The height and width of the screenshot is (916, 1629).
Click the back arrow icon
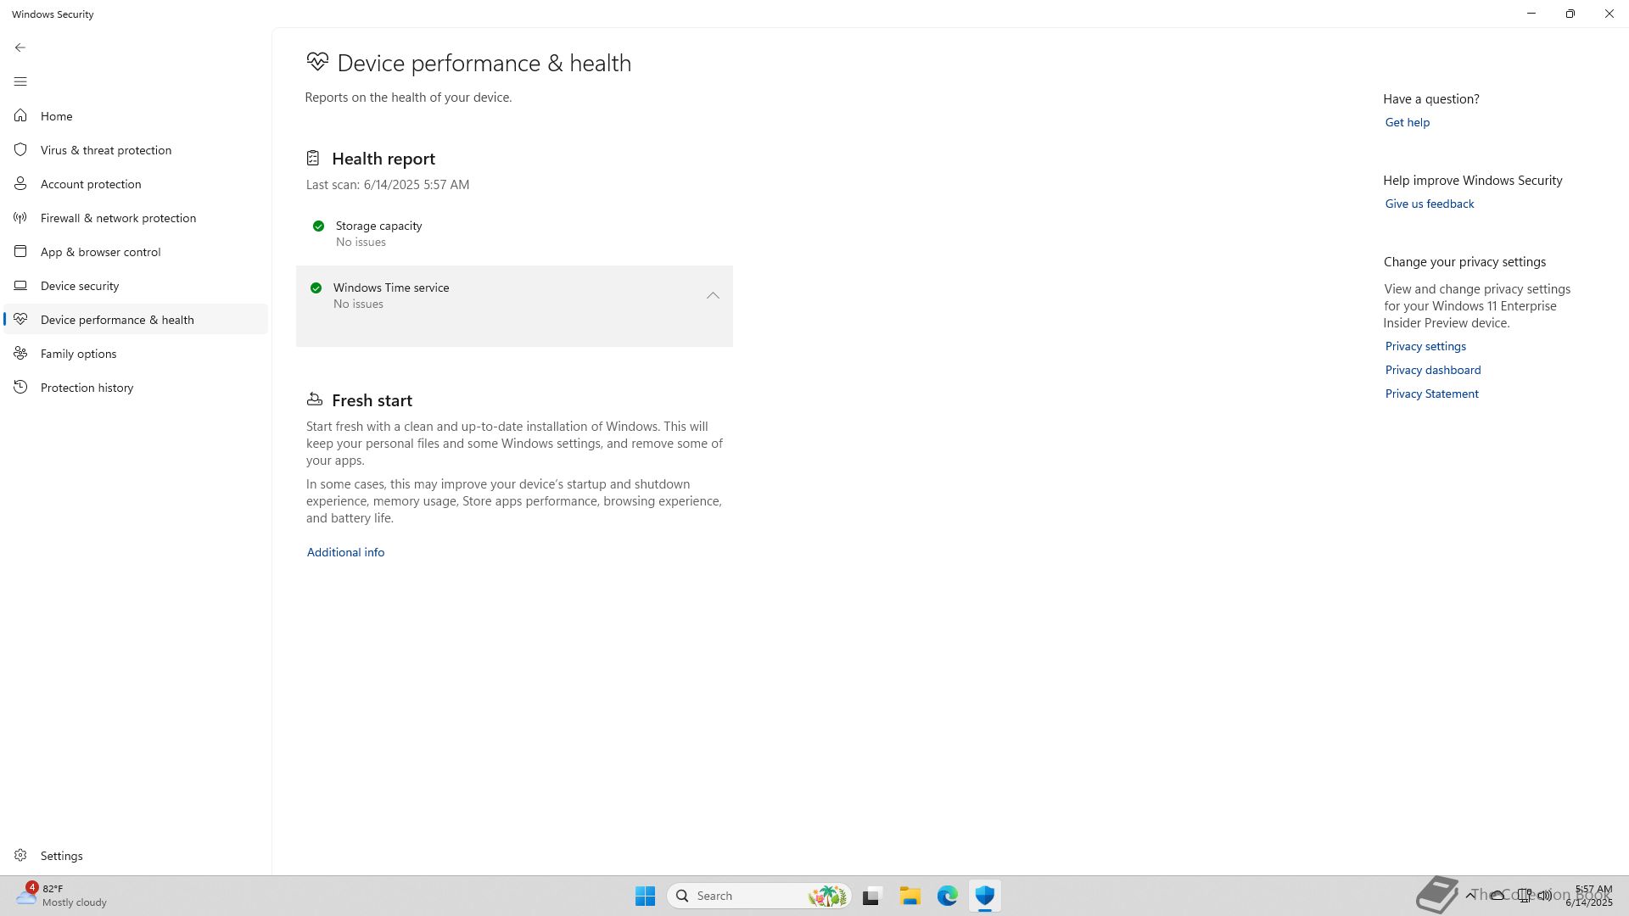pyautogui.click(x=20, y=47)
